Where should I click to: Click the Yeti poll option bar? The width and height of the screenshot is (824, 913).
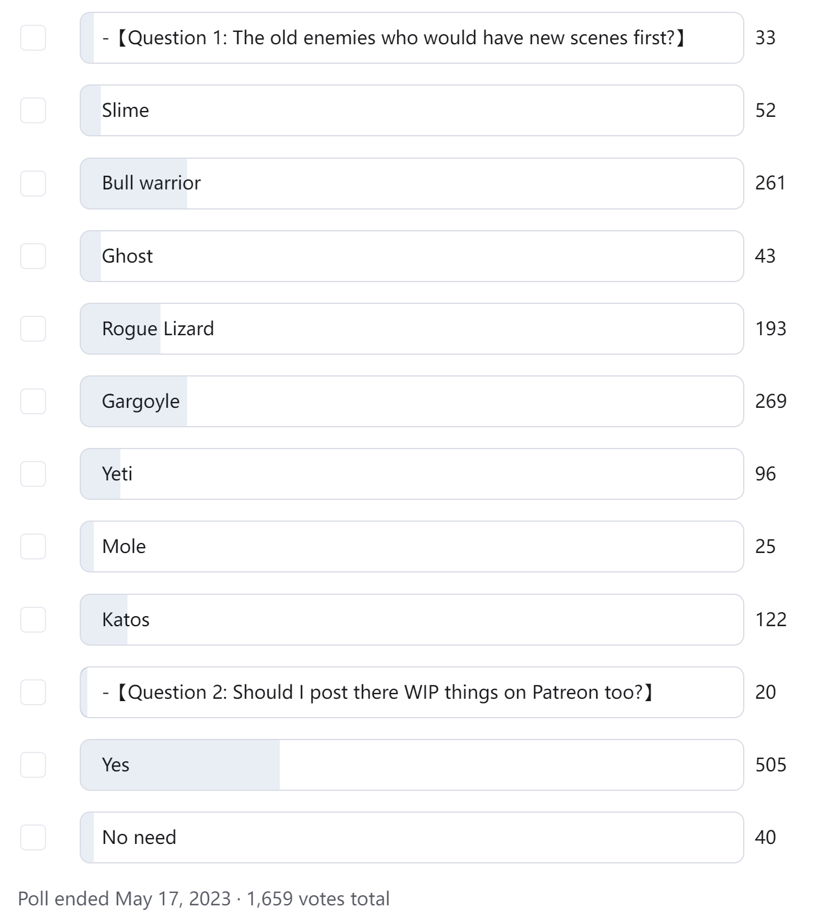point(412,474)
